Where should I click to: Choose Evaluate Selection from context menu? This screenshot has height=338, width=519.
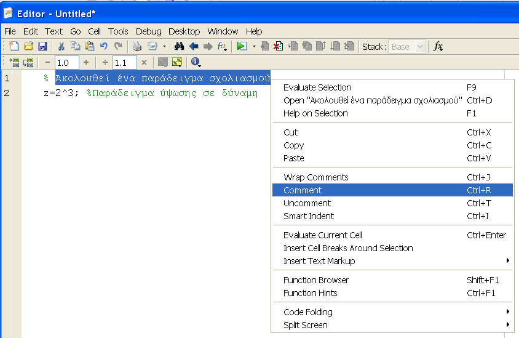[x=392, y=87]
